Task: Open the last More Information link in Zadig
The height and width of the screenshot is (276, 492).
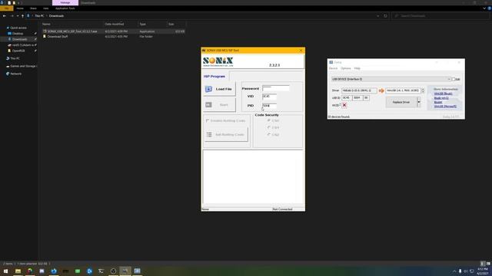Action: click(445, 107)
